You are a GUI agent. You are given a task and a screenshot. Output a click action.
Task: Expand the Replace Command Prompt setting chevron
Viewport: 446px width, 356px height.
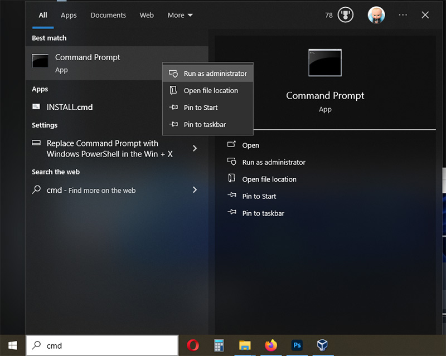tap(195, 148)
